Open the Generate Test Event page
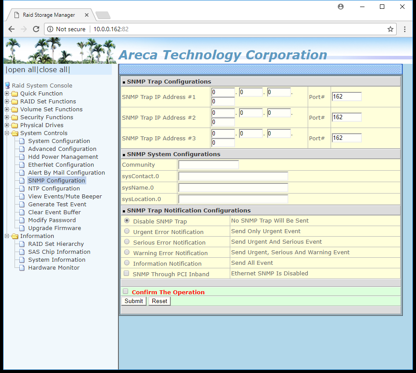416x373 pixels. tap(57, 205)
